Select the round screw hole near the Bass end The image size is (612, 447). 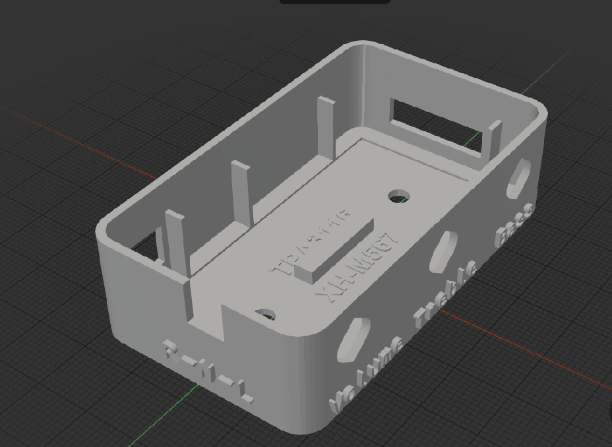[x=399, y=196]
